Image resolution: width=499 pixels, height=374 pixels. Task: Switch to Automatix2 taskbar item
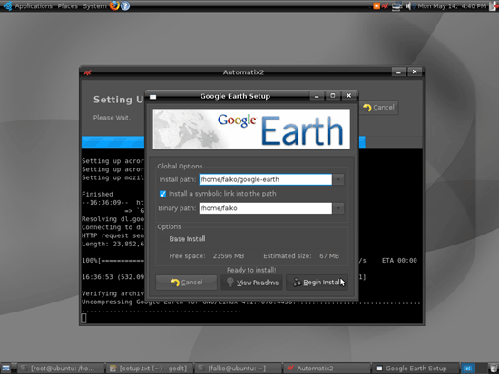point(327,369)
